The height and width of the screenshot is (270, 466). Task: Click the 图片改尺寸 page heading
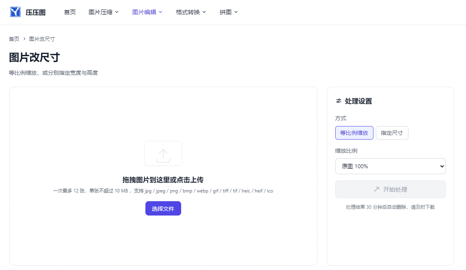point(35,57)
